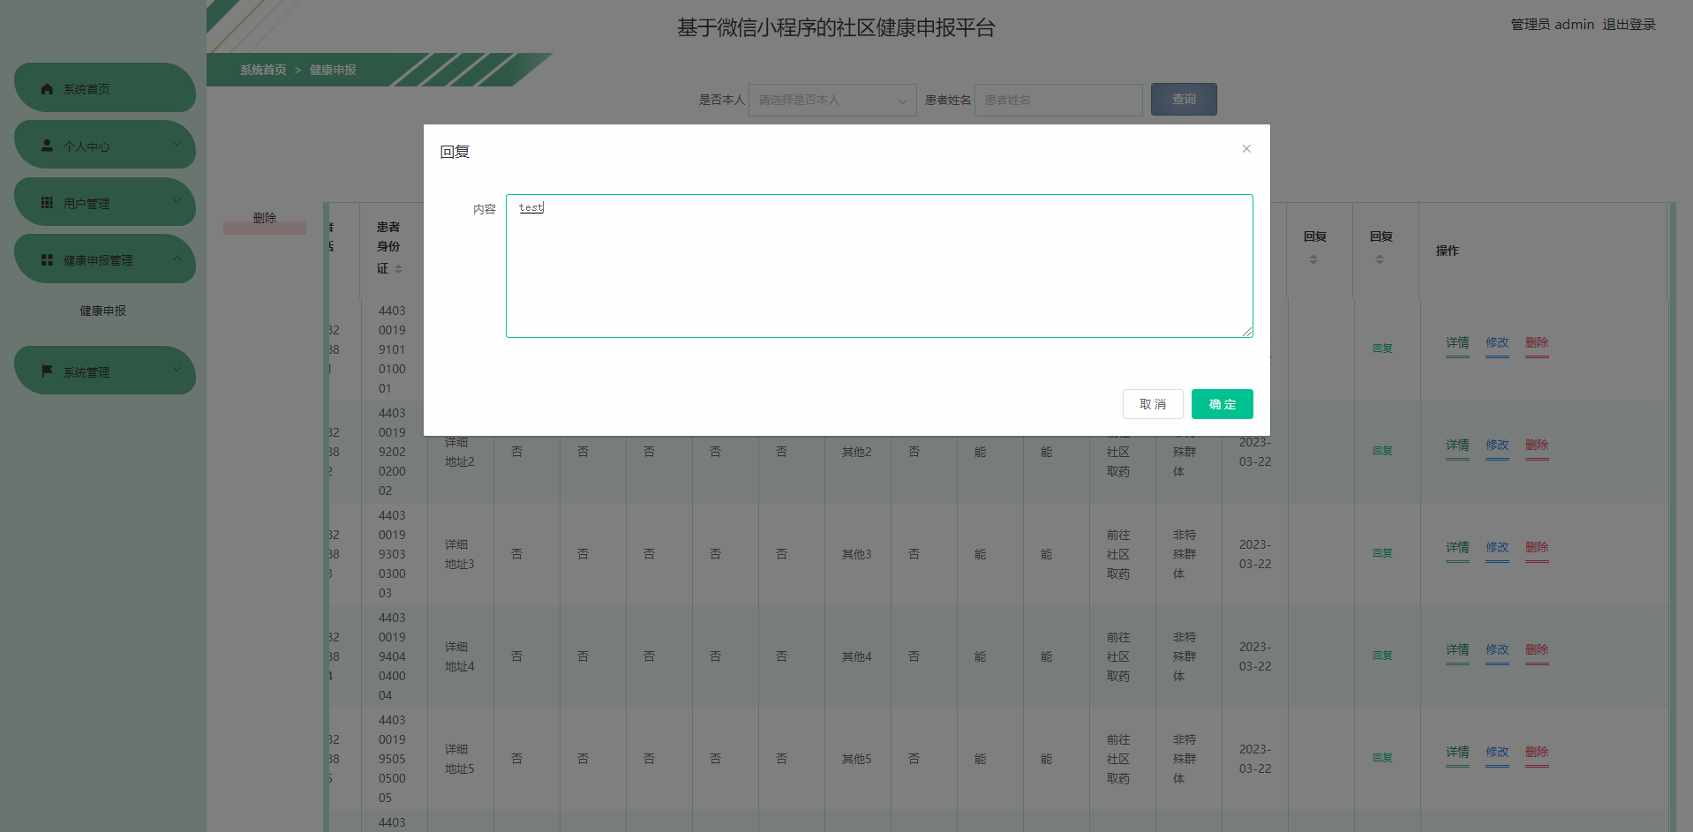Screen dimensions: 1693x832
Task: Click the tiles icon beside 健康申报管理
Action: (47, 260)
